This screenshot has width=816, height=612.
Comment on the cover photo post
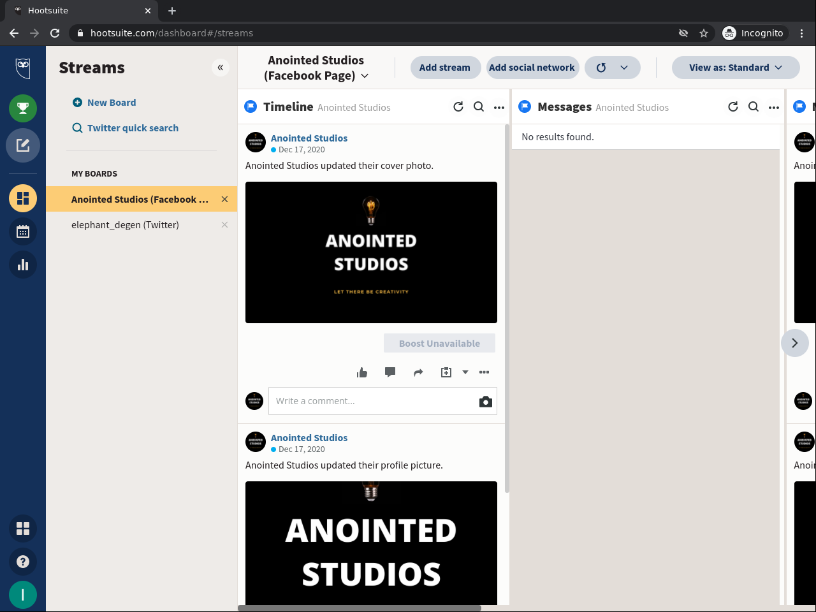[390, 372]
